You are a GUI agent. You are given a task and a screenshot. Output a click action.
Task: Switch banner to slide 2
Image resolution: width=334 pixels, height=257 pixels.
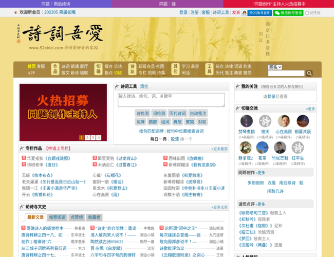[87, 138]
